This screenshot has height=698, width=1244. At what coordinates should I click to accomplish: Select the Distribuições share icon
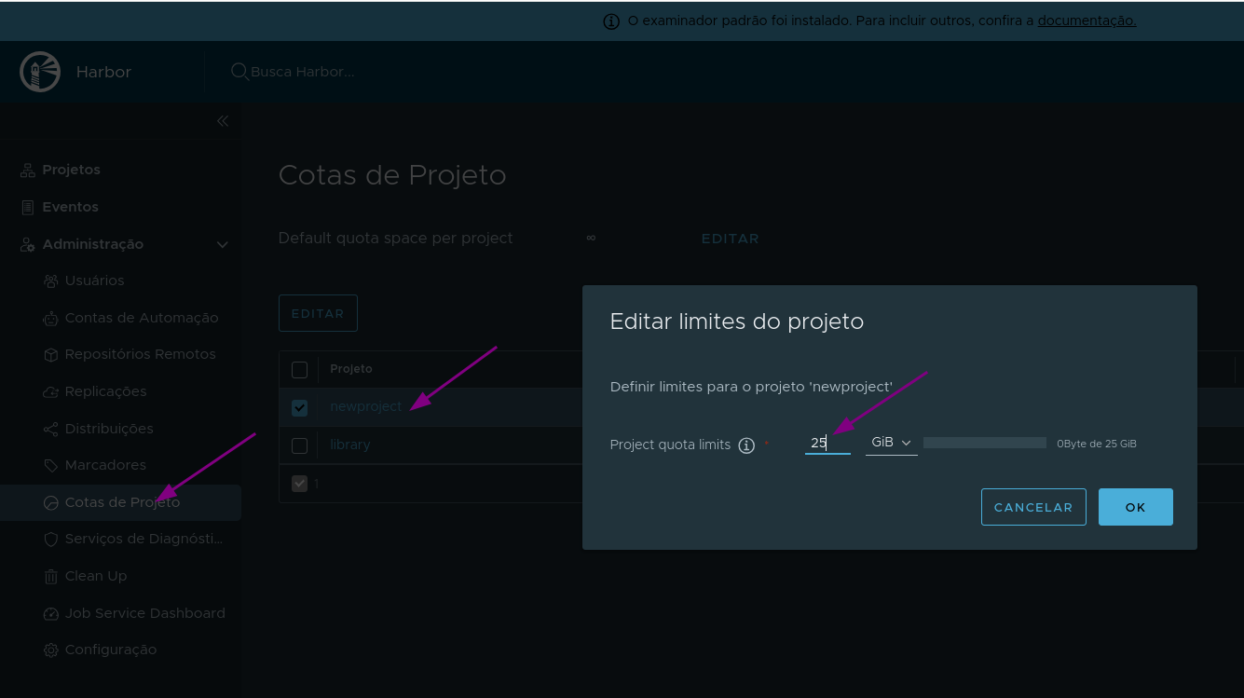pos(50,429)
